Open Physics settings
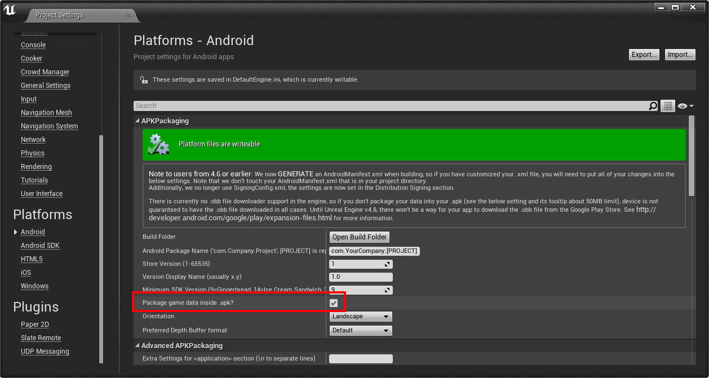 click(33, 153)
